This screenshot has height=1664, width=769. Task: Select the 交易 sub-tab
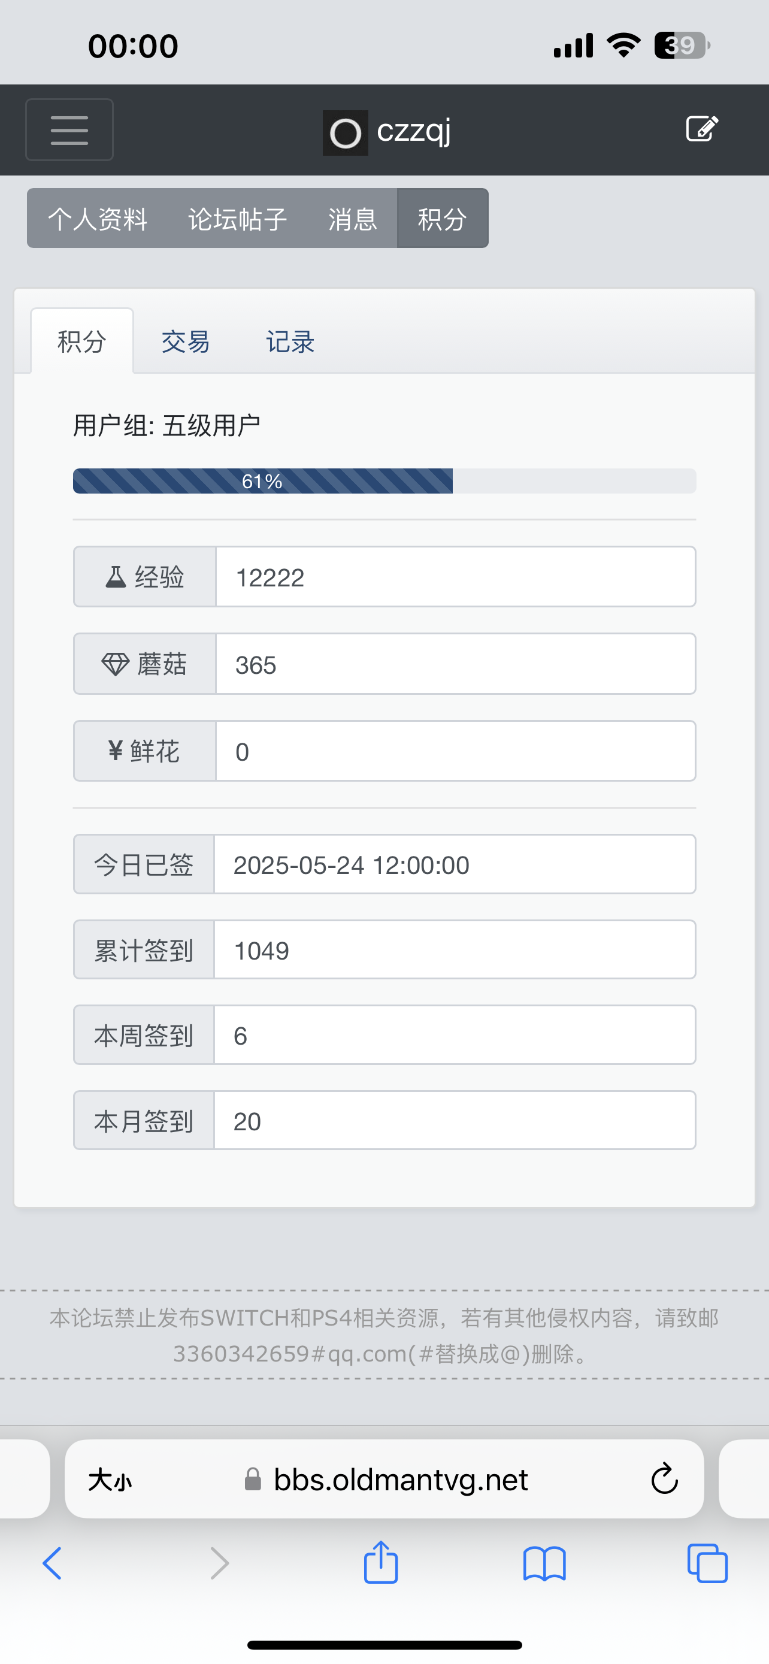186,341
